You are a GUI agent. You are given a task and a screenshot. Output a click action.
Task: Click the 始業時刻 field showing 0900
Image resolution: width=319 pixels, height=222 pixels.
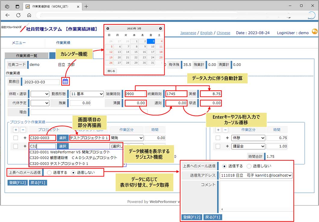click(135, 94)
